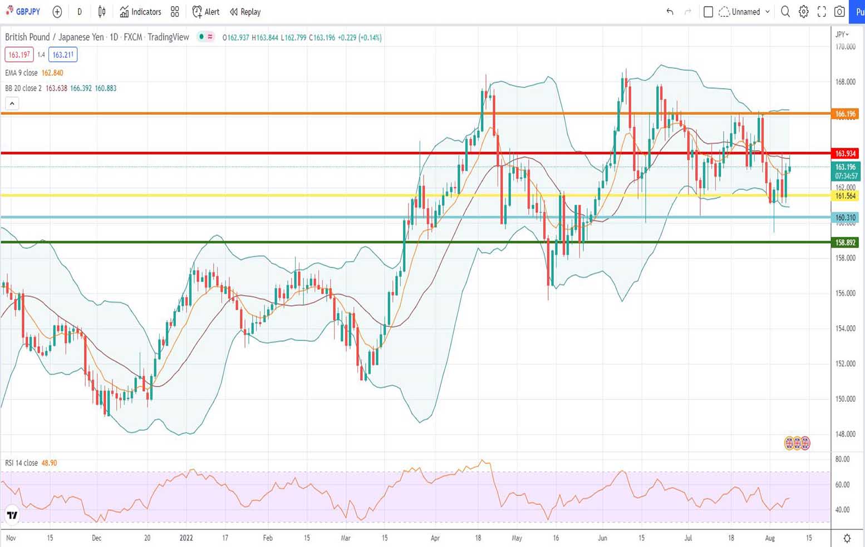The image size is (865, 547).
Task: Open chart settings gear in top toolbar
Action: [x=803, y=12]
